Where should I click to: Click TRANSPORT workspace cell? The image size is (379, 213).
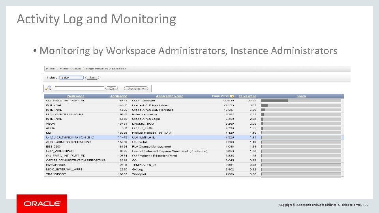(56, 174)
